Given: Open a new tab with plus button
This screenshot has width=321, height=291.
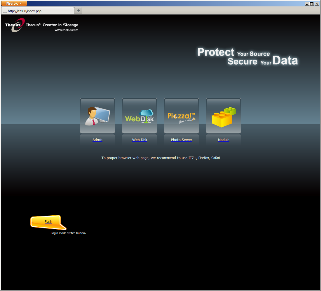Looking at the screenshot, I should point(78,11).
